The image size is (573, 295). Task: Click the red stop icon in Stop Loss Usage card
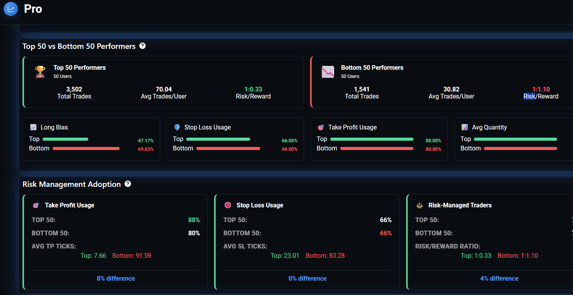coord(228,205)
